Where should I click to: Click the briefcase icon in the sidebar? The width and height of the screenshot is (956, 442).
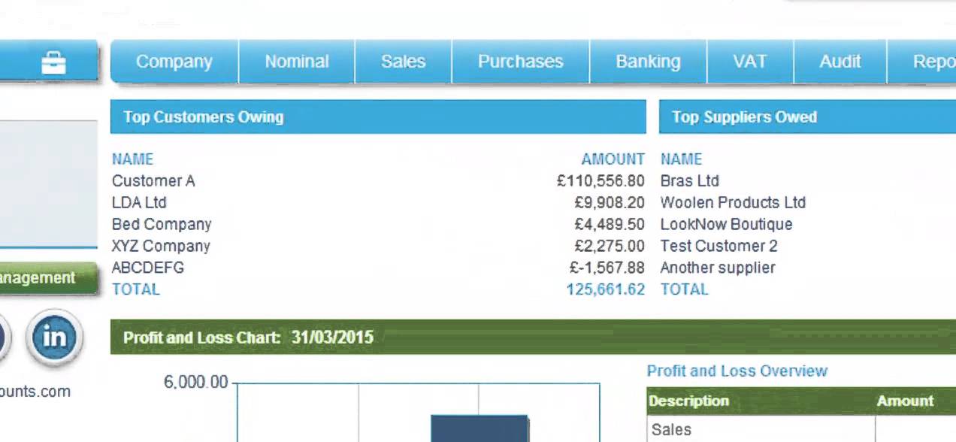coord(53,62)
